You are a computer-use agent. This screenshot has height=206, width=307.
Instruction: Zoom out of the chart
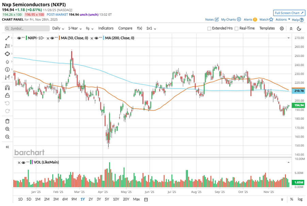[x=7, y=137]
